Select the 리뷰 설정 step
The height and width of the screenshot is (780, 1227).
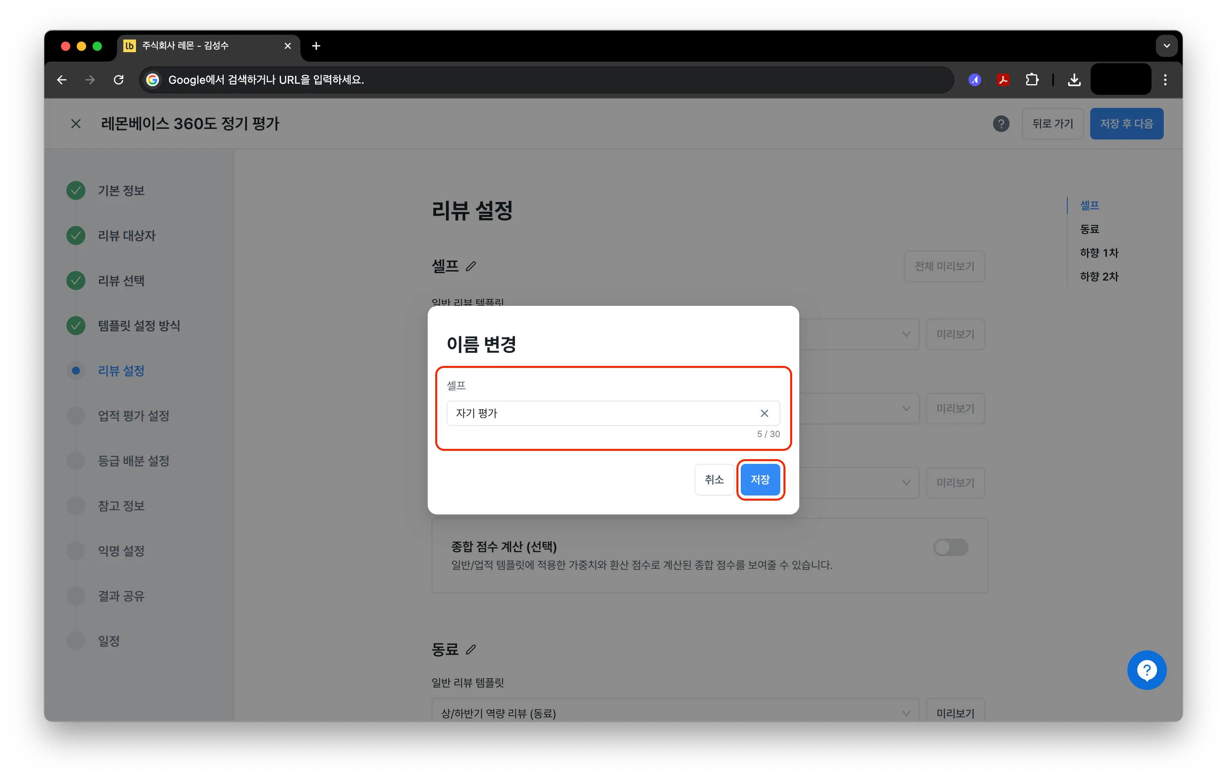pos(121,370)
